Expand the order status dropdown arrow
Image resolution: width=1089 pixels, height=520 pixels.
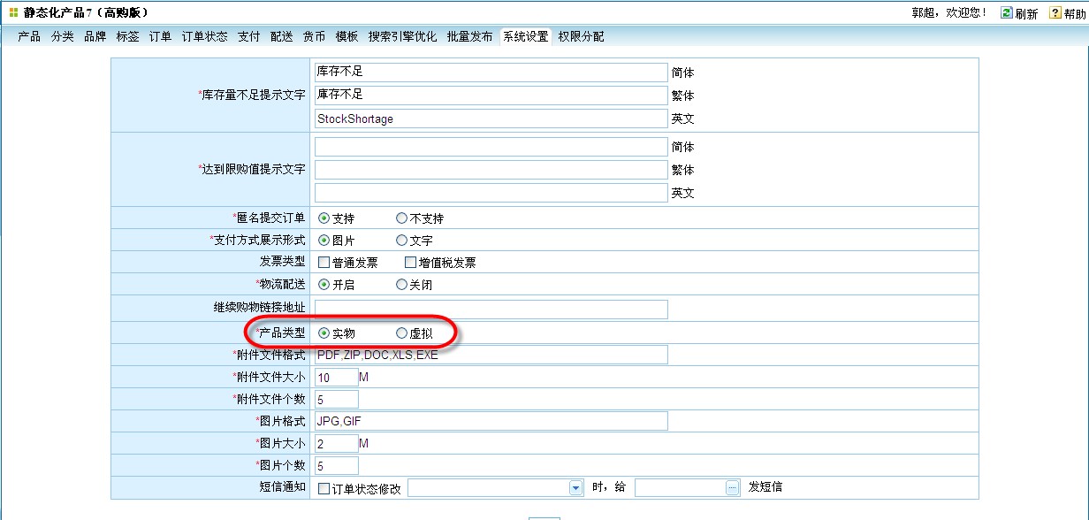click(x=575, y=487)
